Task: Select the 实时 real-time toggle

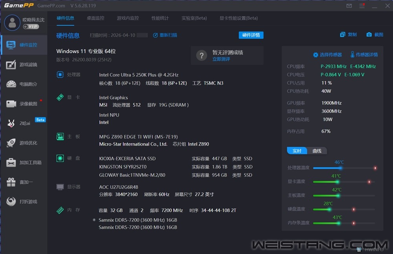Action: pyautogui.click(x=297, y=151)
